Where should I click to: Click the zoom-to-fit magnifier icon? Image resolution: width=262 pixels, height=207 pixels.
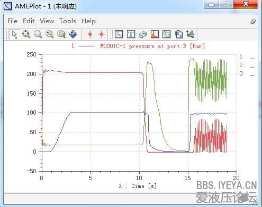(x=26, y=34)
